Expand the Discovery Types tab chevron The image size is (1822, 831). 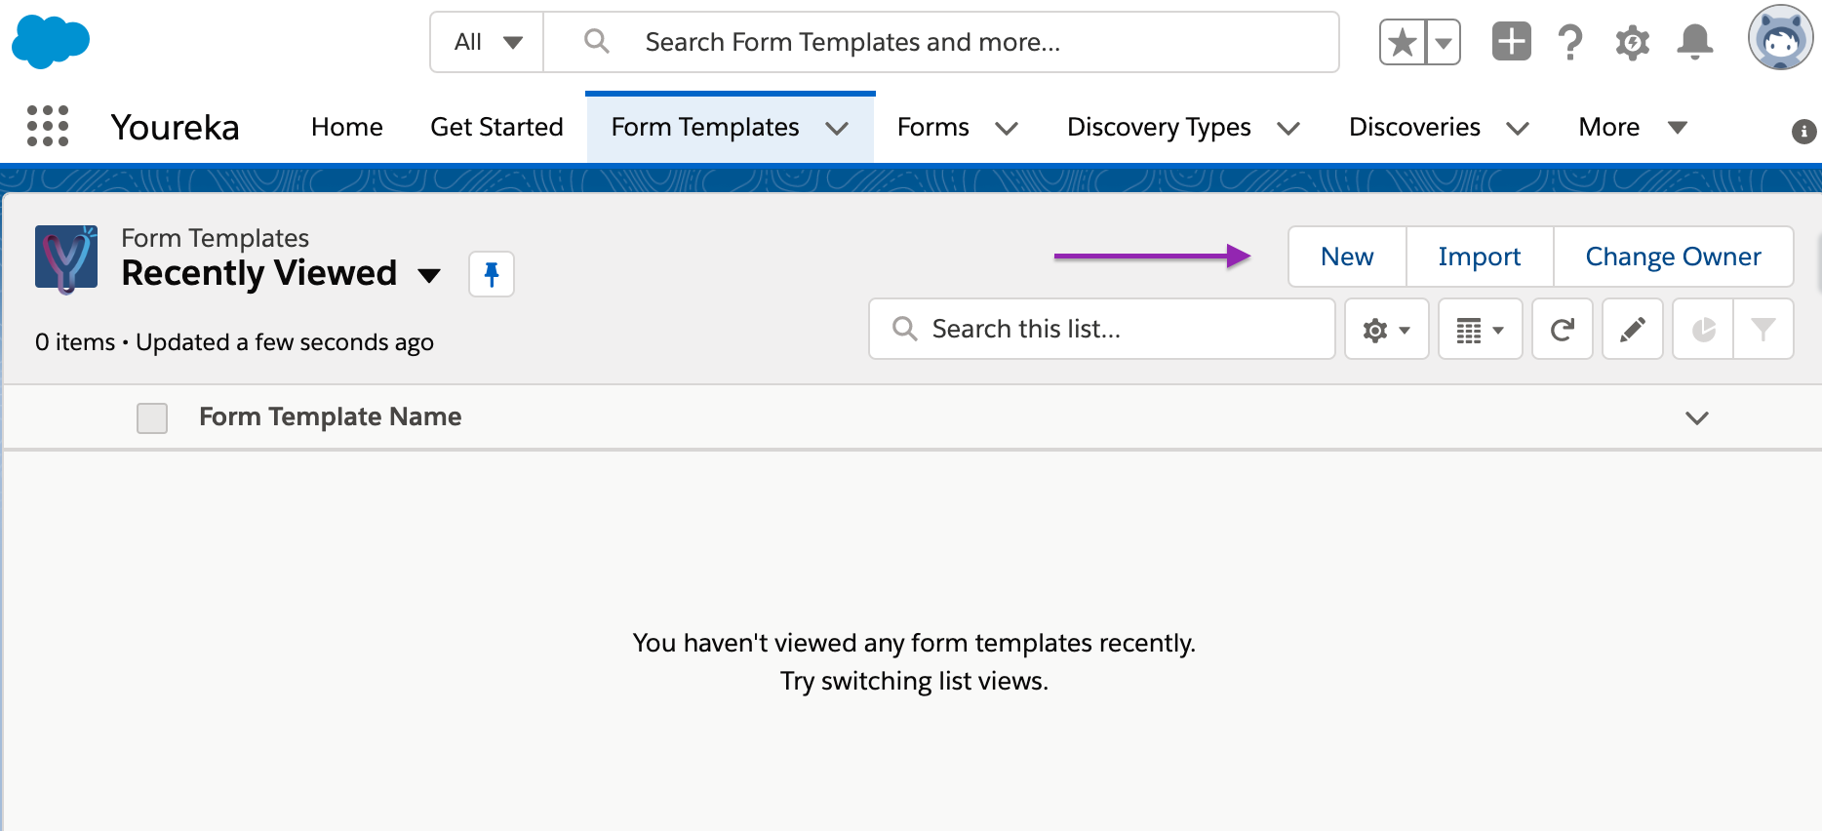(1288, 128)
